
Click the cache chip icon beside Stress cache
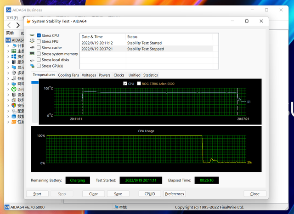32,47
